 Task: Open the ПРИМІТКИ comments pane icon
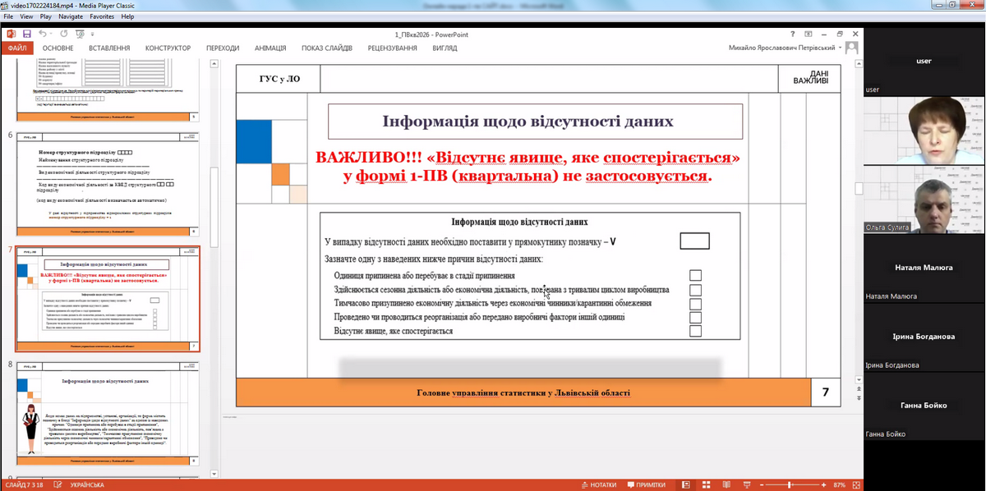click(646, 484)
